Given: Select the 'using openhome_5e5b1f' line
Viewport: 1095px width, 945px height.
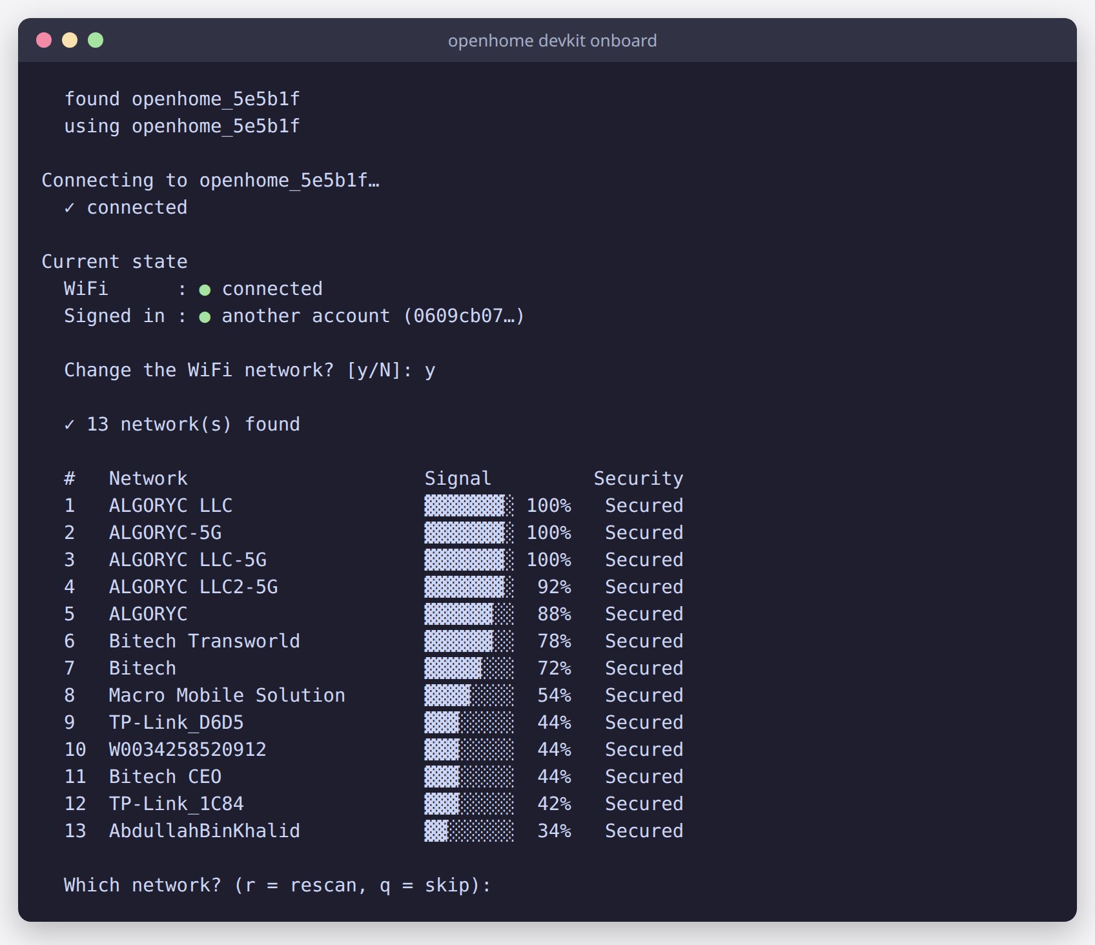Looking at the screenshot, I should (x=182, y=126).
